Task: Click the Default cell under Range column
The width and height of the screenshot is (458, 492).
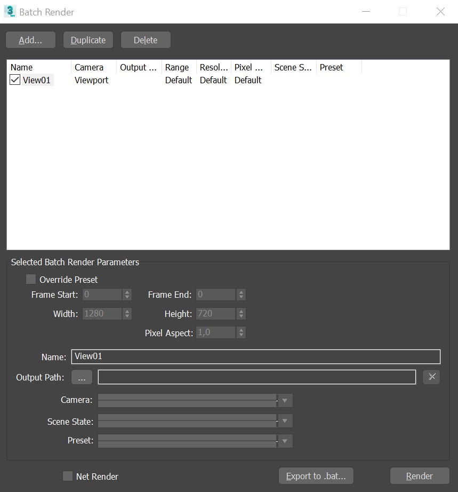Action: 179,80
